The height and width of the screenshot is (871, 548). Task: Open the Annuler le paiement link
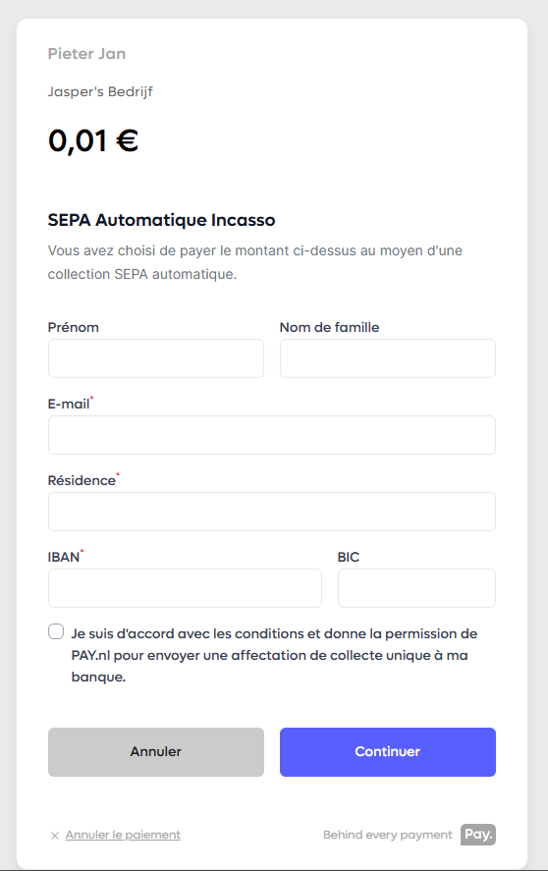[123, 835]
